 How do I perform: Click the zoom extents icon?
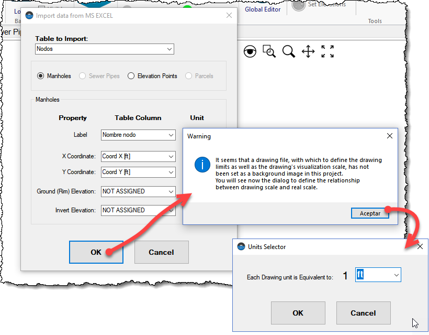click(x=328, y=51)
